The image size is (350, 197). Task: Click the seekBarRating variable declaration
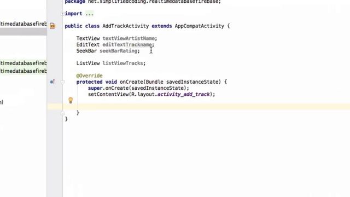click(119, 51)
